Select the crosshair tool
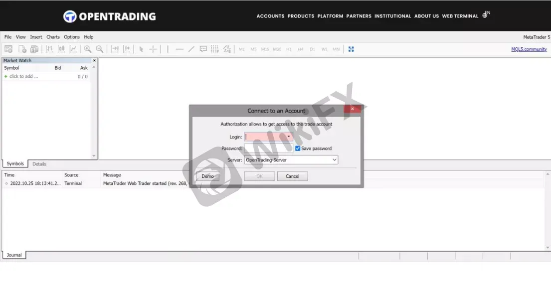The image size is (551, 281). pos(153,49)
